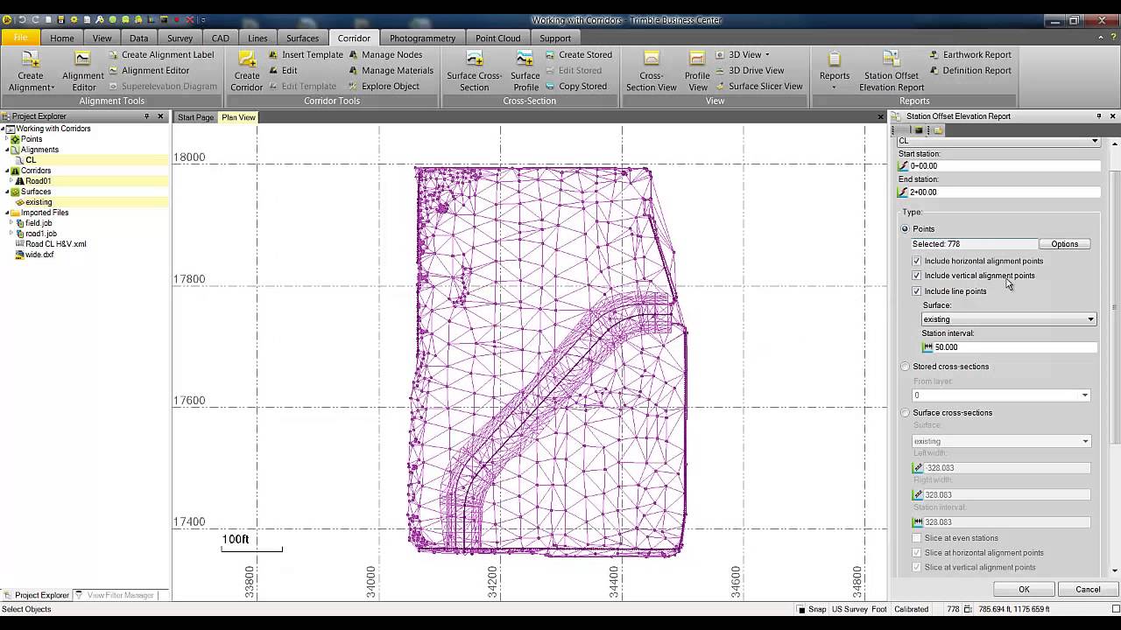The image size is (1121, 630).
Task: Choose the Surface cross-sections radio option
Action: (906, 413)
